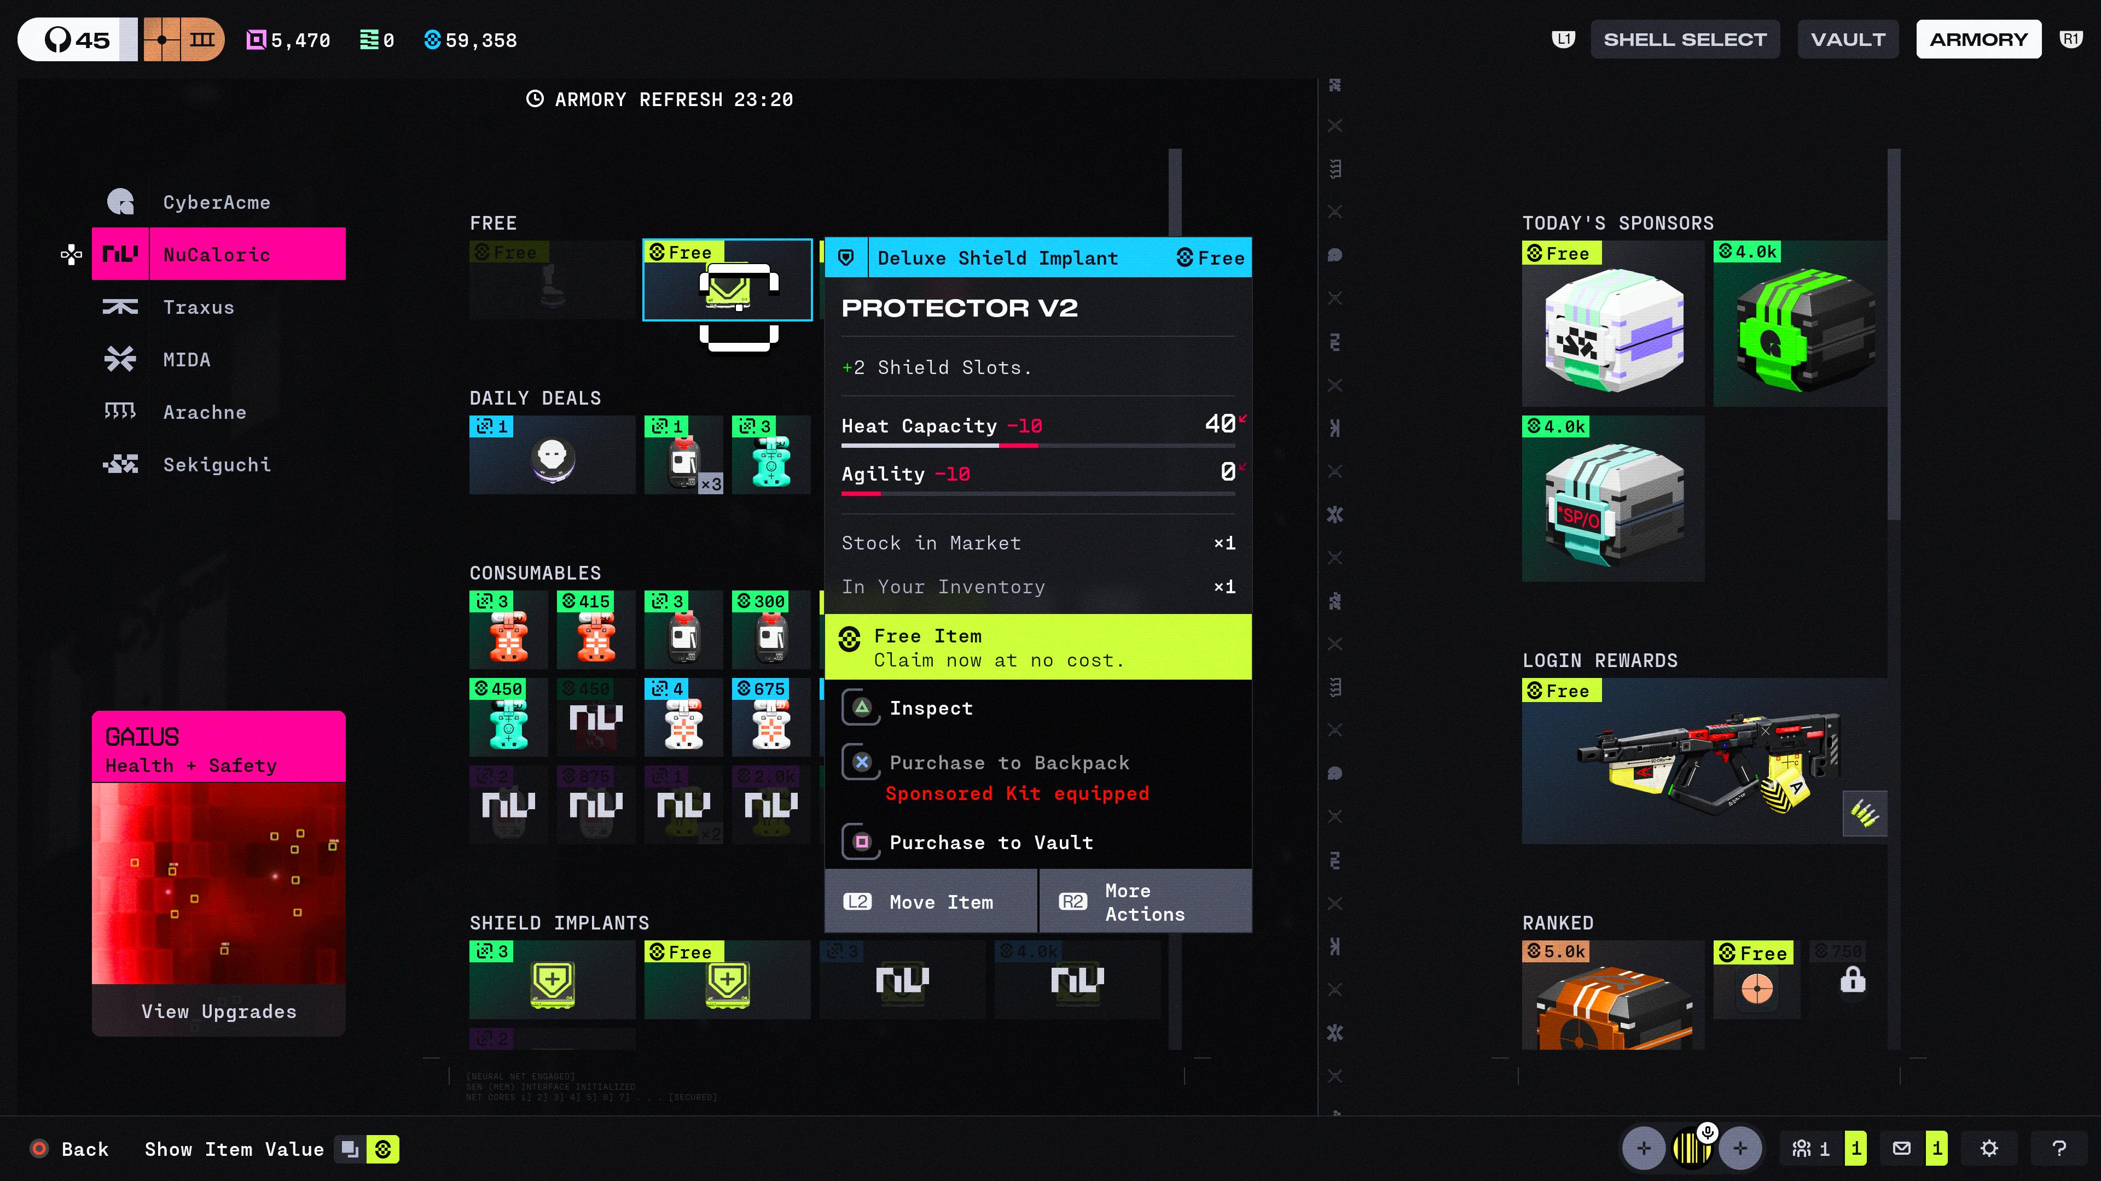
Task: Select the Sekiguchi faction icon
Action: click(x=121, y=464)
